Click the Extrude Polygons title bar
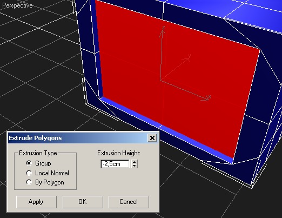The width and height of the screenshot is (282, 218). pos(77,138)
